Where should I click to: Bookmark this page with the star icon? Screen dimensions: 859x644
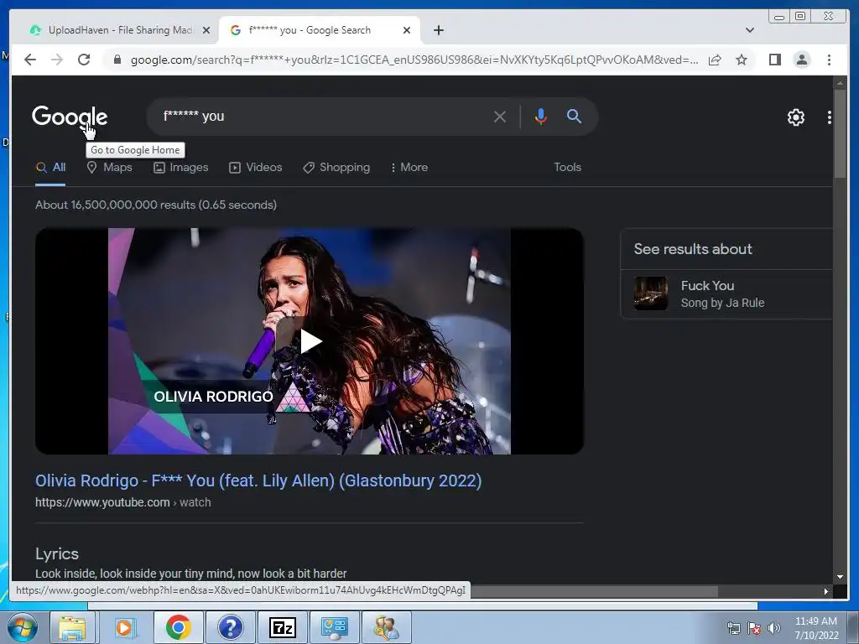coord(742,60)
